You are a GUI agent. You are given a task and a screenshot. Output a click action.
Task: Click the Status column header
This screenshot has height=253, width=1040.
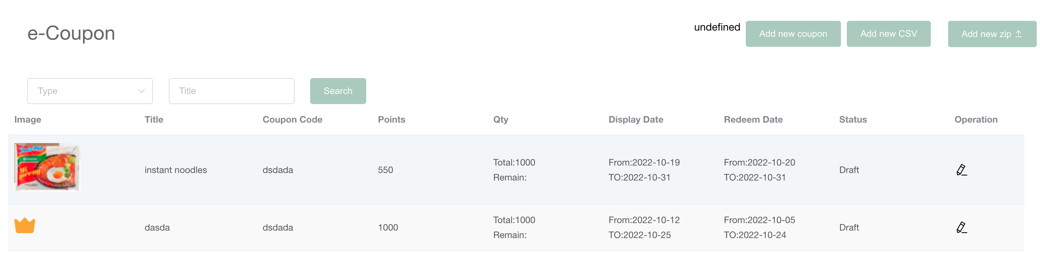coord(853,120)
